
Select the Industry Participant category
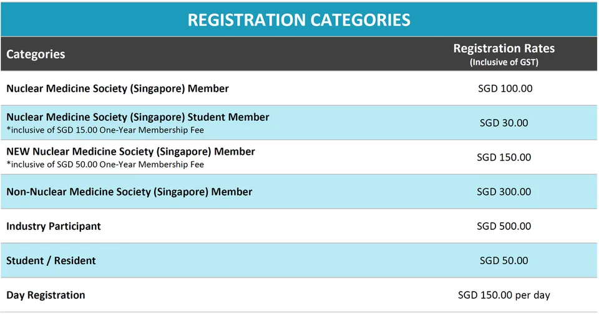[x=54, y=226]
